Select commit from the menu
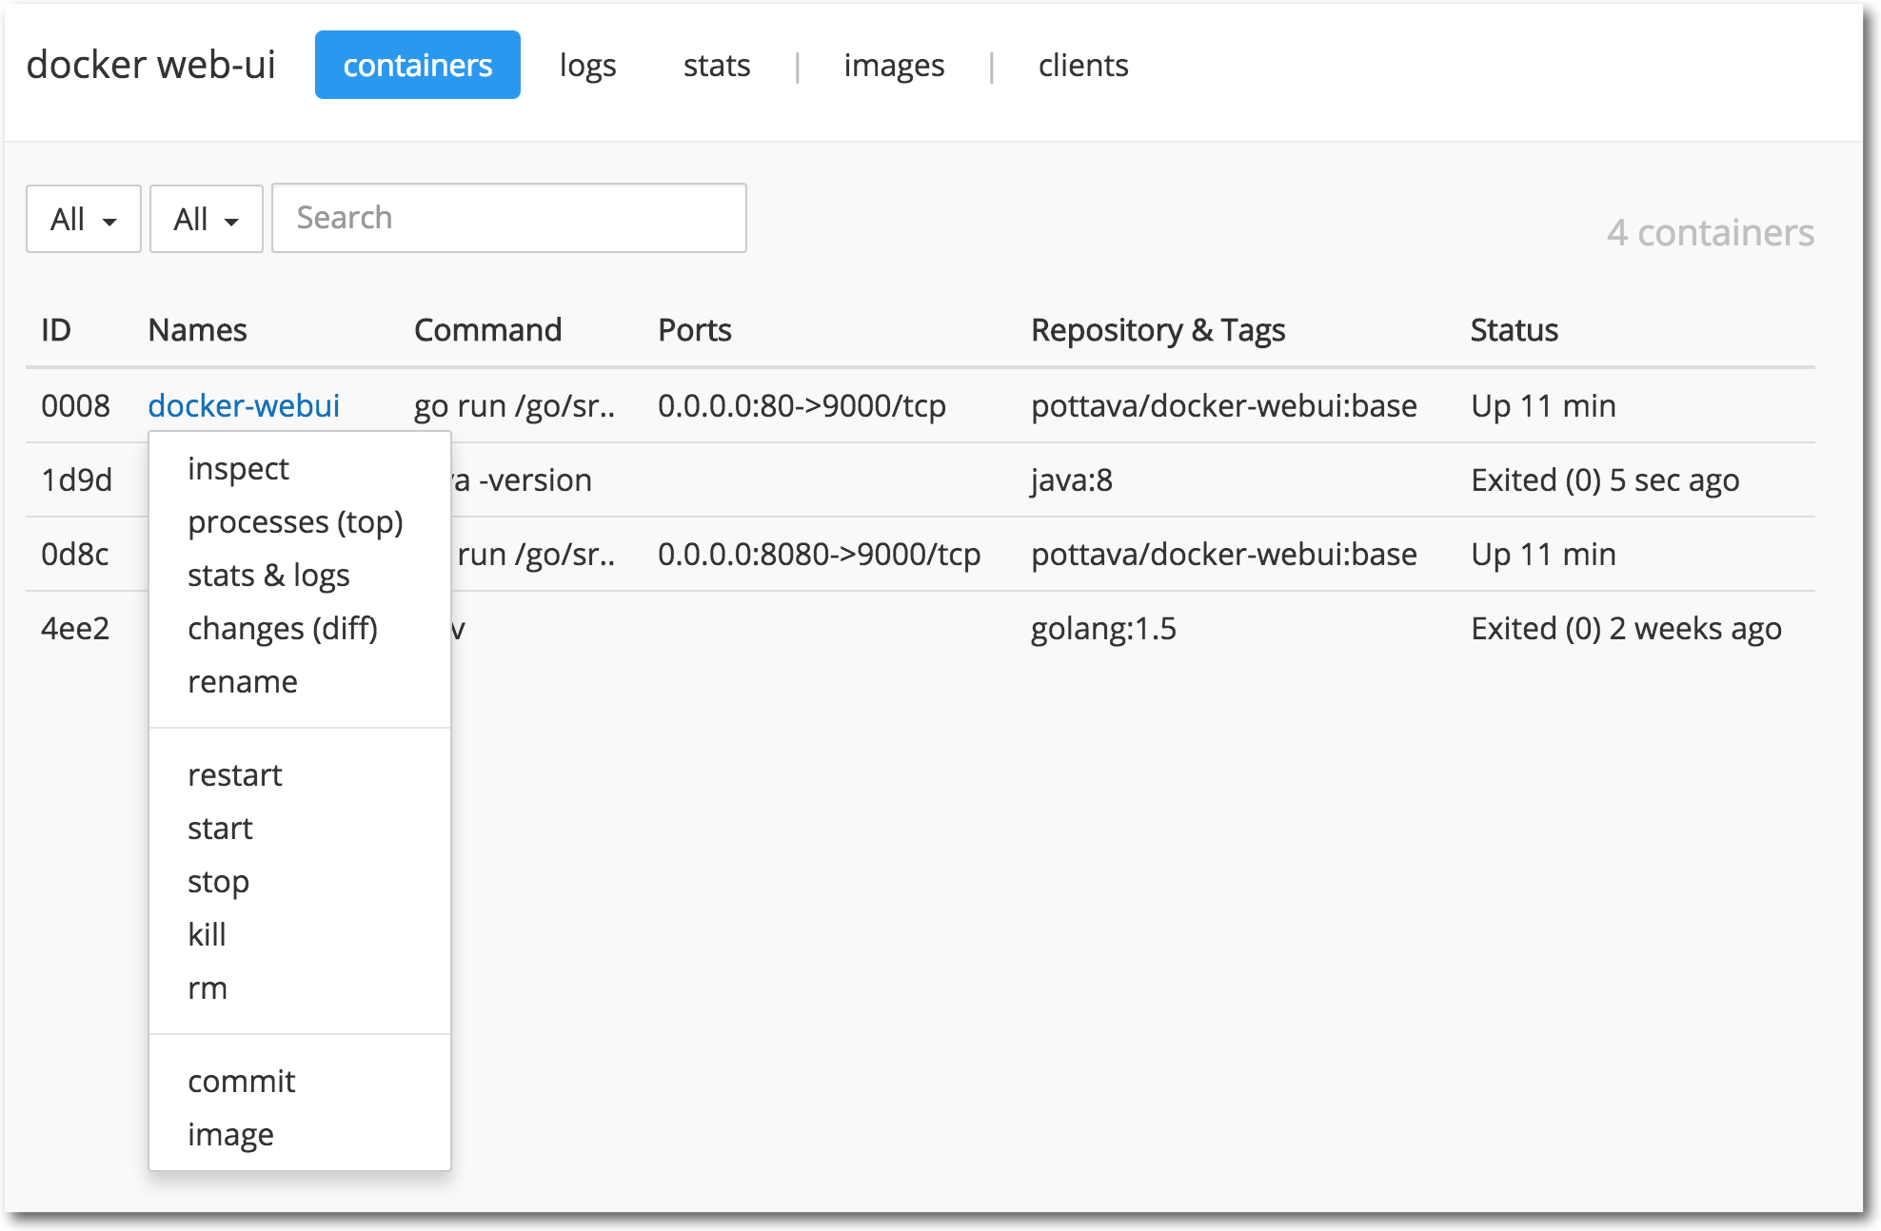 (x=242, y=1082)
